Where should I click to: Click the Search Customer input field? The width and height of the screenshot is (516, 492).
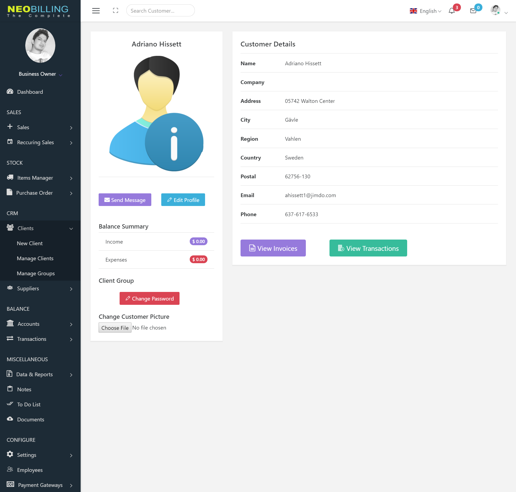pos(160,11)
